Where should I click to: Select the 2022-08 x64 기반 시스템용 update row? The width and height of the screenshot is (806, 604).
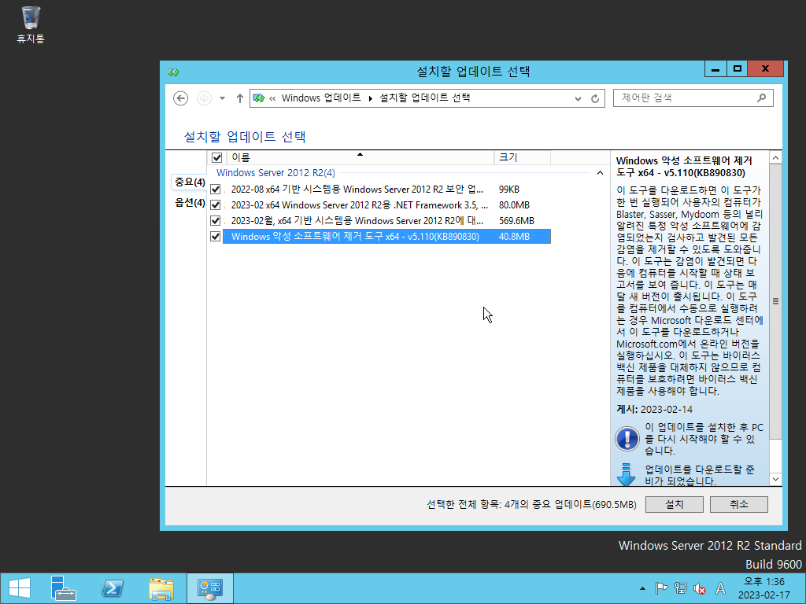[x=386, y=190]
